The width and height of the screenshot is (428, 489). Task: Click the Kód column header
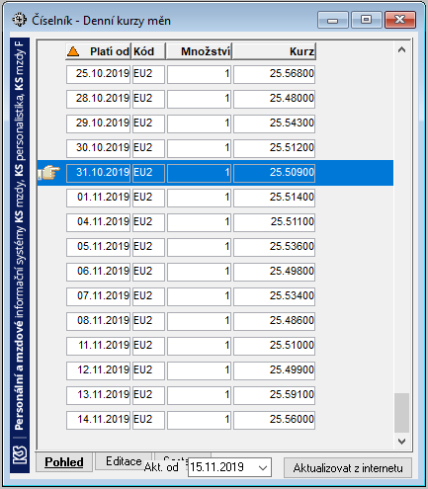pos(148,51)
